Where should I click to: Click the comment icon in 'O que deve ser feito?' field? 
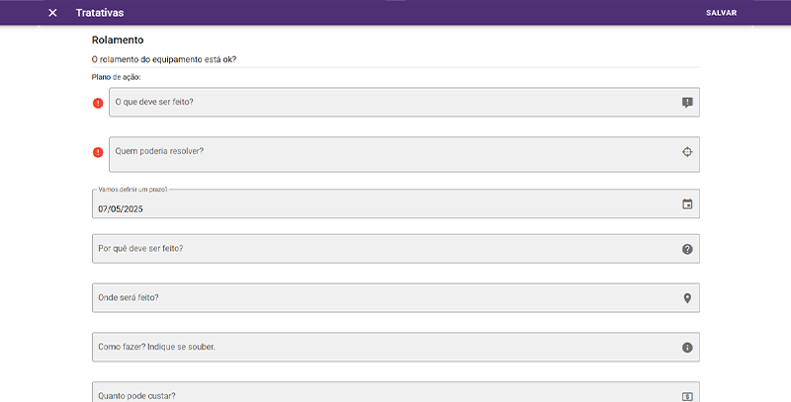pos(687,102)
